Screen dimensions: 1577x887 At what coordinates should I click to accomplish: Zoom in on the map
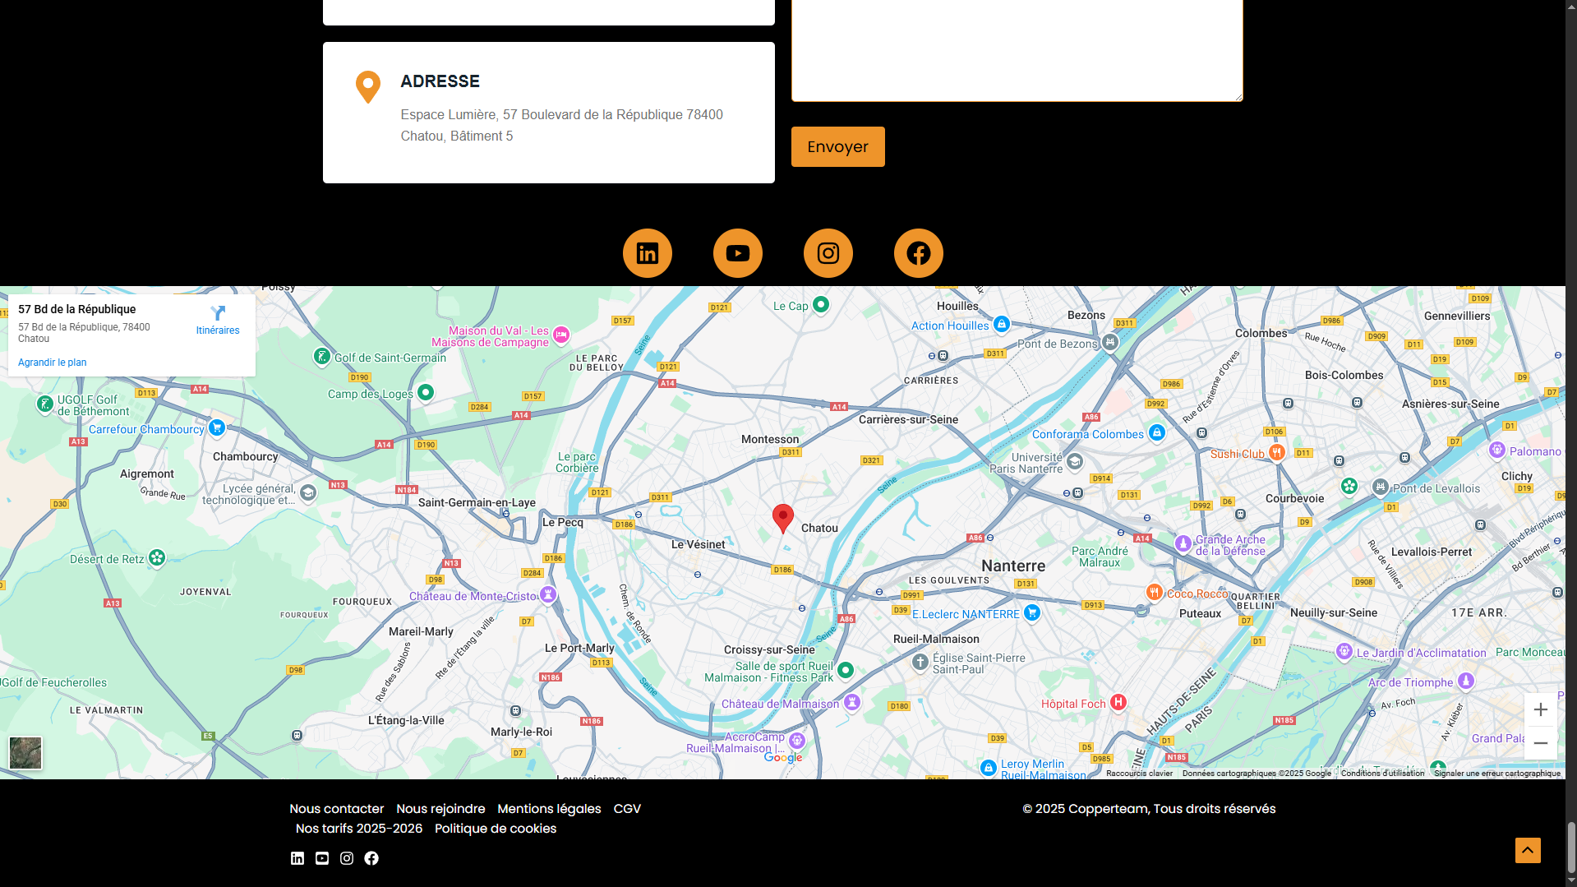[x=1540, y=709]
